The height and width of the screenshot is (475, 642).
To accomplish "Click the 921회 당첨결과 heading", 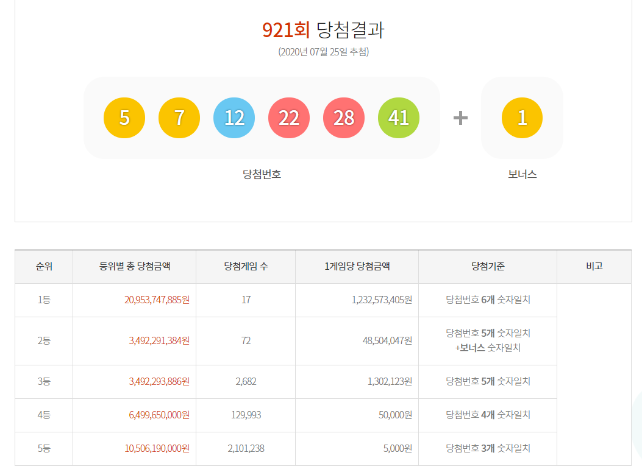I will tap(323, 30).
